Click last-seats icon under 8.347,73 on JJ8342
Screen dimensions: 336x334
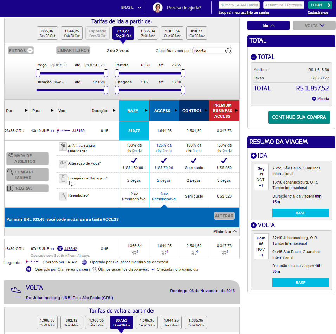pos(225,252)
